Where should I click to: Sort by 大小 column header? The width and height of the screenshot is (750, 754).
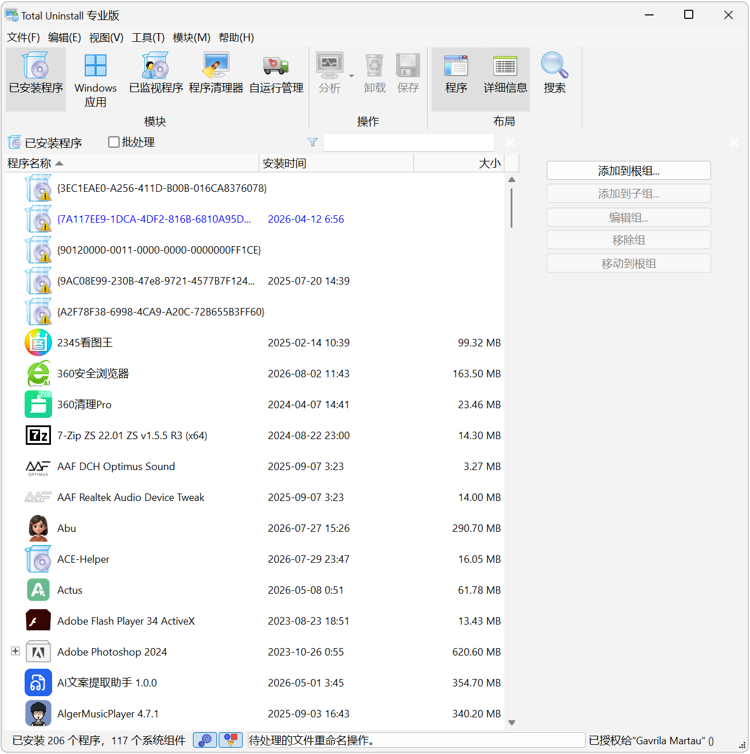459,163
